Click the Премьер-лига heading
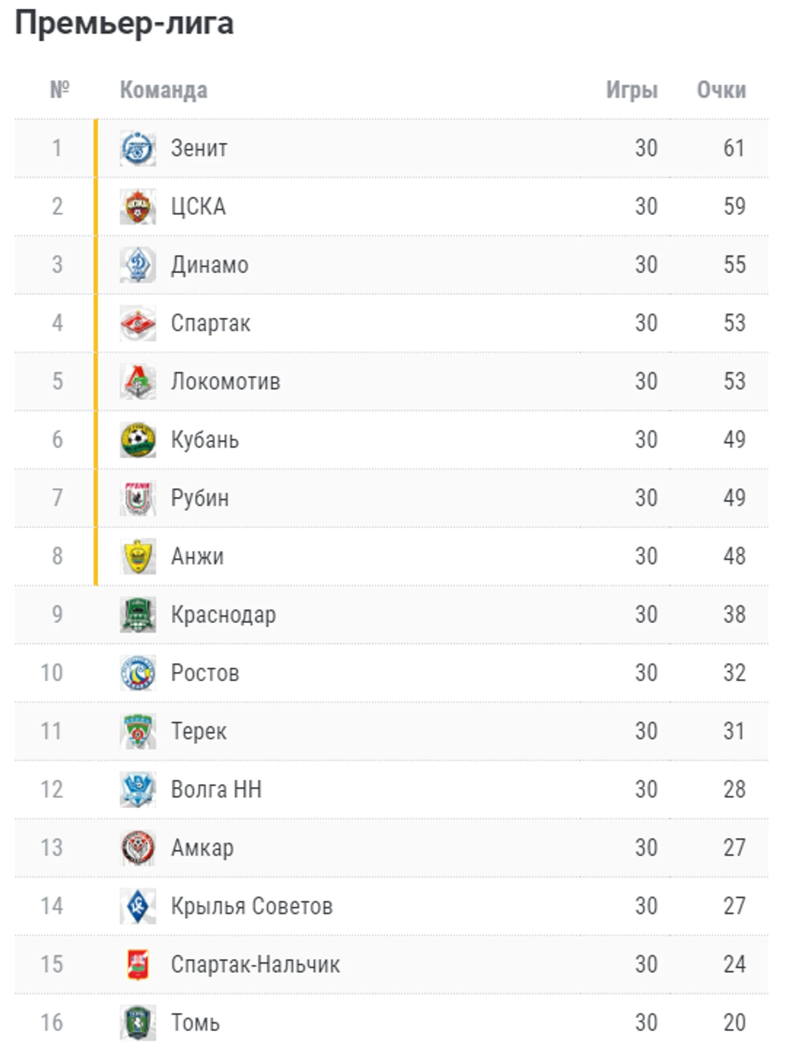Screen dimensions: 787x1048 click(124, 24)
